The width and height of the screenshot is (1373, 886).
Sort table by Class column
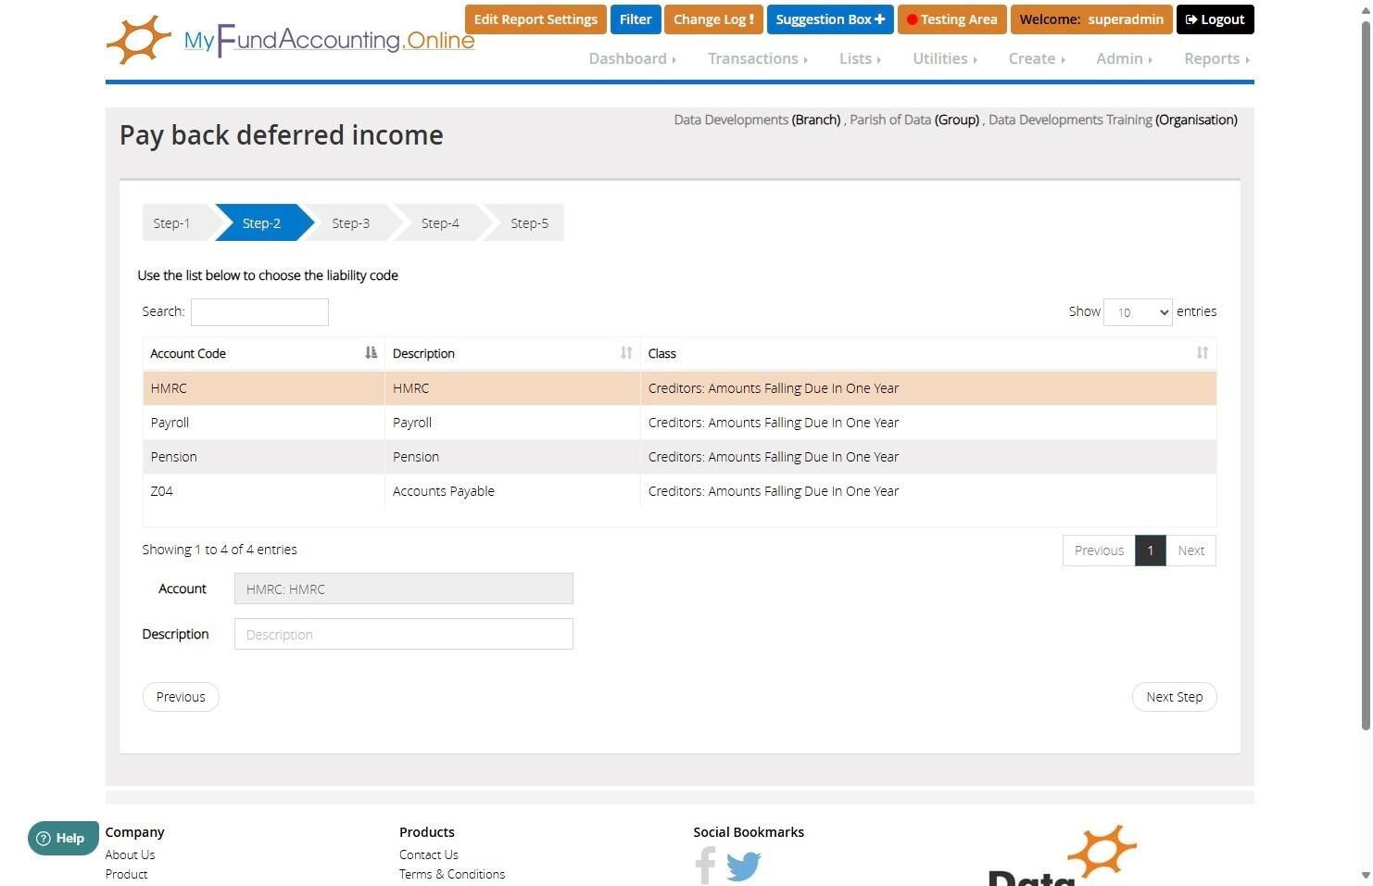928,353
